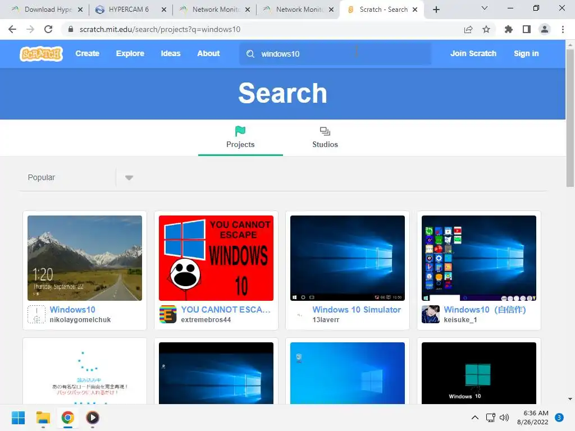
Task: Switch to HYPERCAM 6 browser tab
Action: [x=129, y=10]
